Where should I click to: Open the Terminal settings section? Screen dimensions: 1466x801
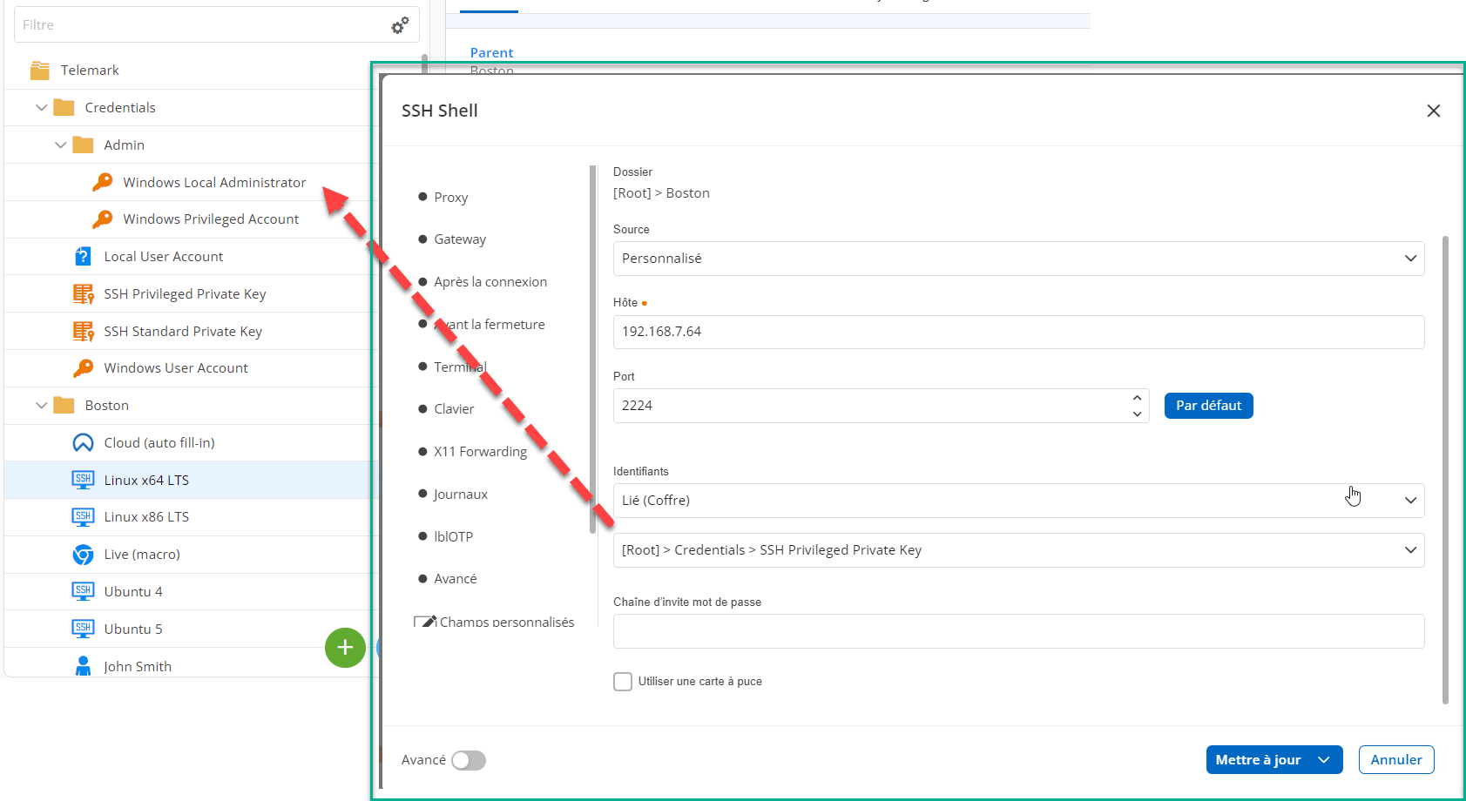point(460,367)
